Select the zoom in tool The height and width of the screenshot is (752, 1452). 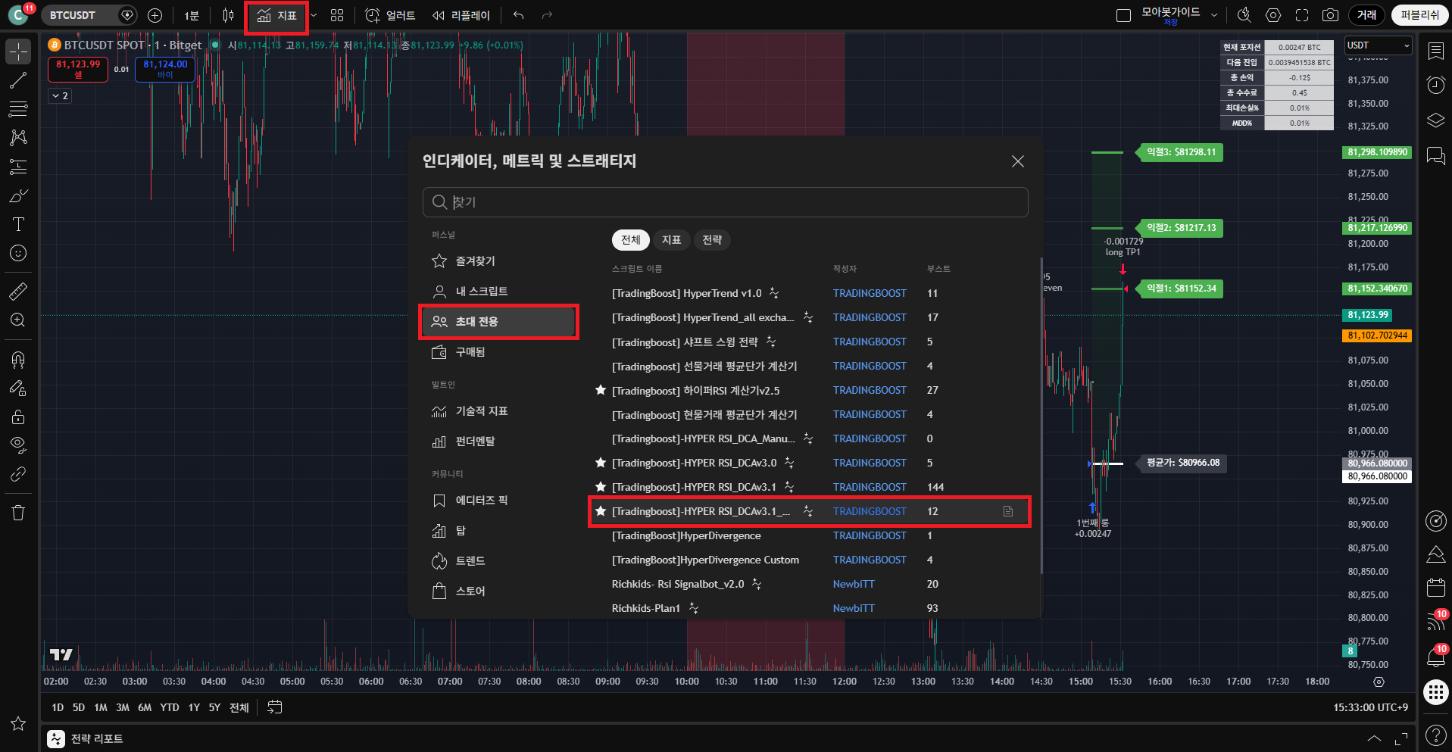pyautogui.click(x=18, y=320)
